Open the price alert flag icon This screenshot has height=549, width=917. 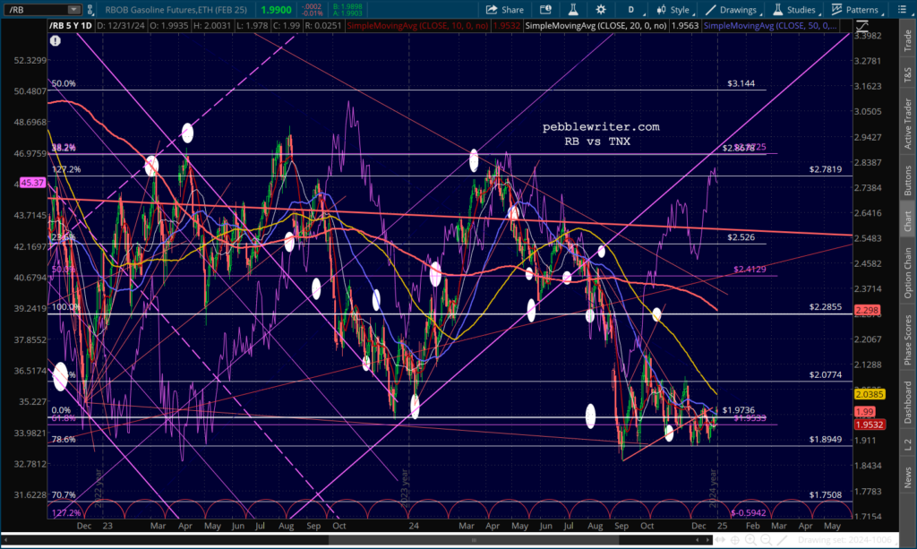[545, 10]
